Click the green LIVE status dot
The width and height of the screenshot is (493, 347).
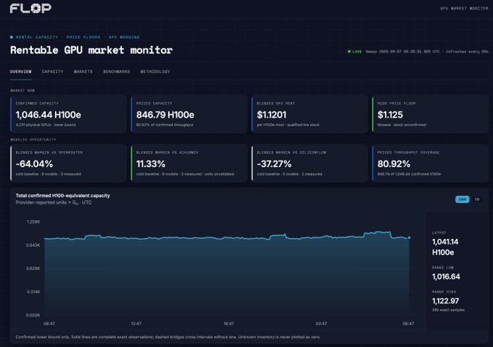point(349,52)
